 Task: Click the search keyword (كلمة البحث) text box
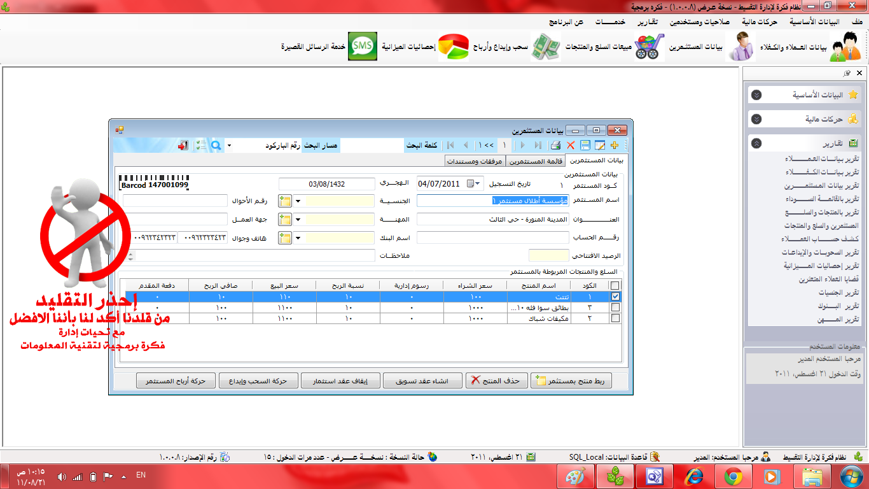coord(372,146)
